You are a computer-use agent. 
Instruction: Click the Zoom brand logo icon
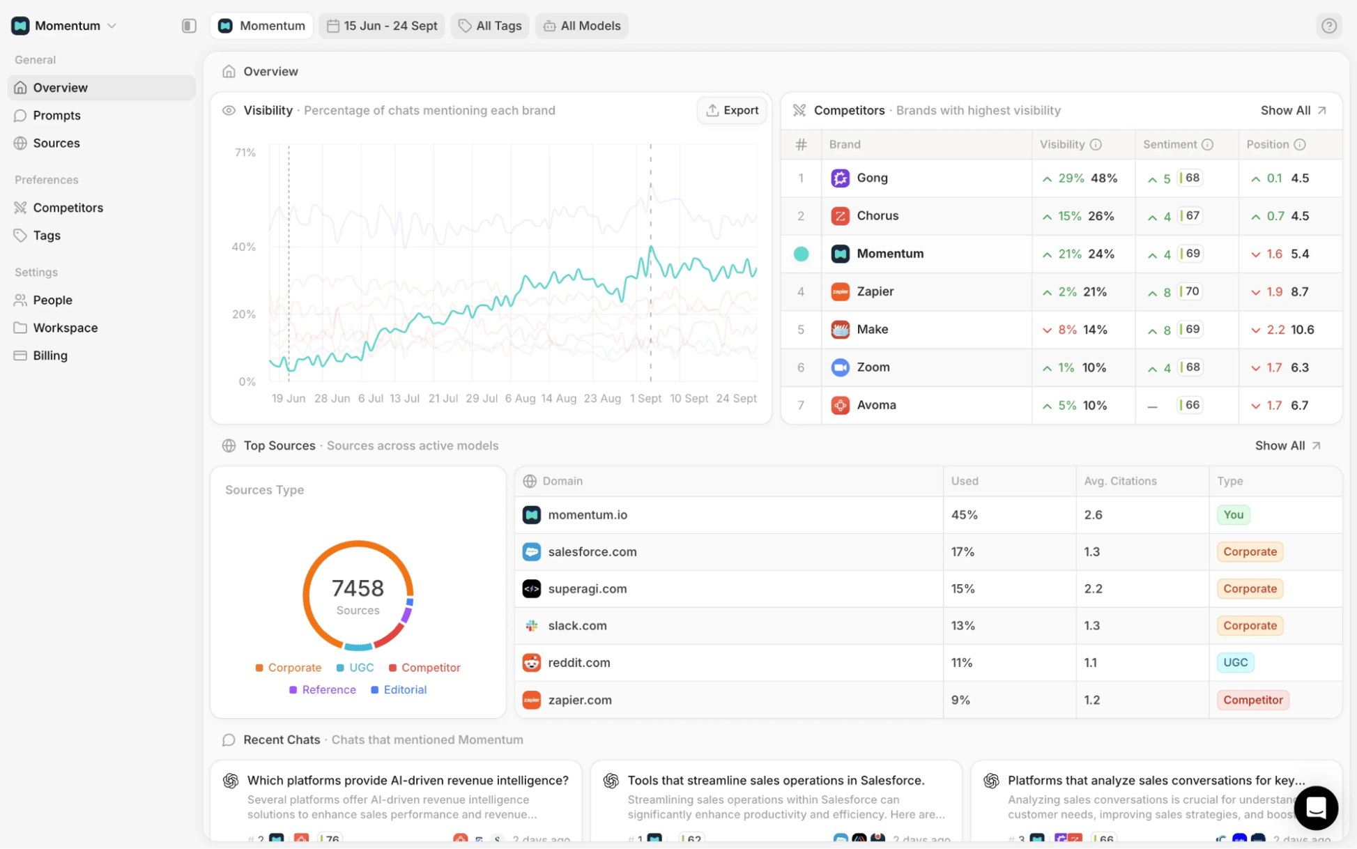point(840,367)
